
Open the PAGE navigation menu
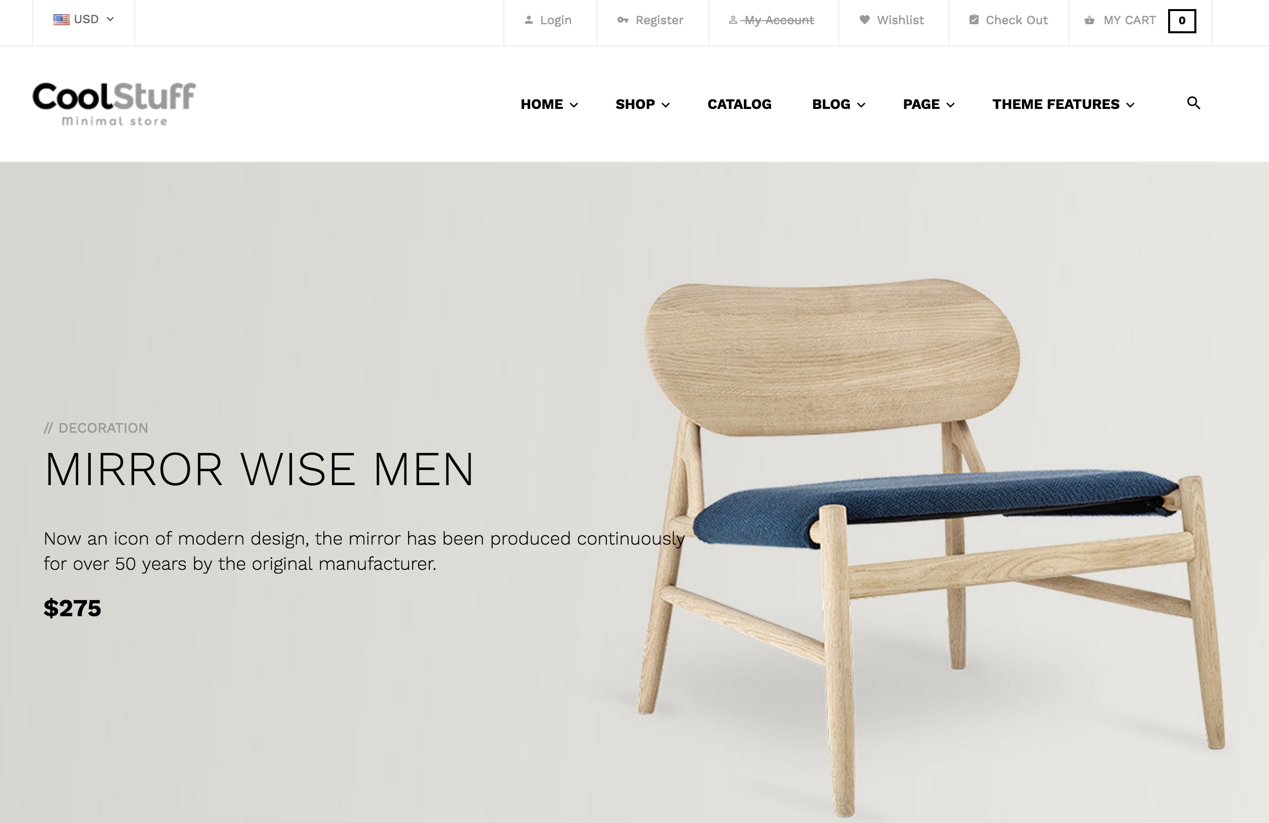pyautogui.click(x=928, y=104)
